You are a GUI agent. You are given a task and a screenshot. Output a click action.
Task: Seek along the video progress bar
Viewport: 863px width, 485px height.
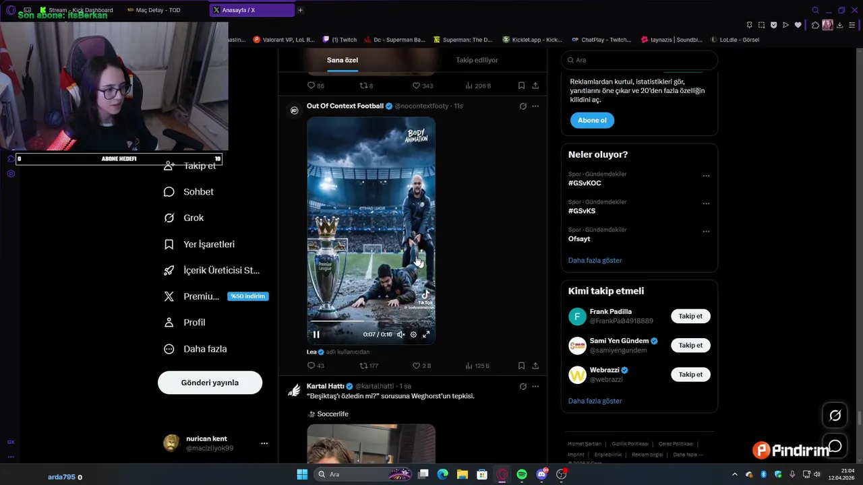click(x=371, y=322)
